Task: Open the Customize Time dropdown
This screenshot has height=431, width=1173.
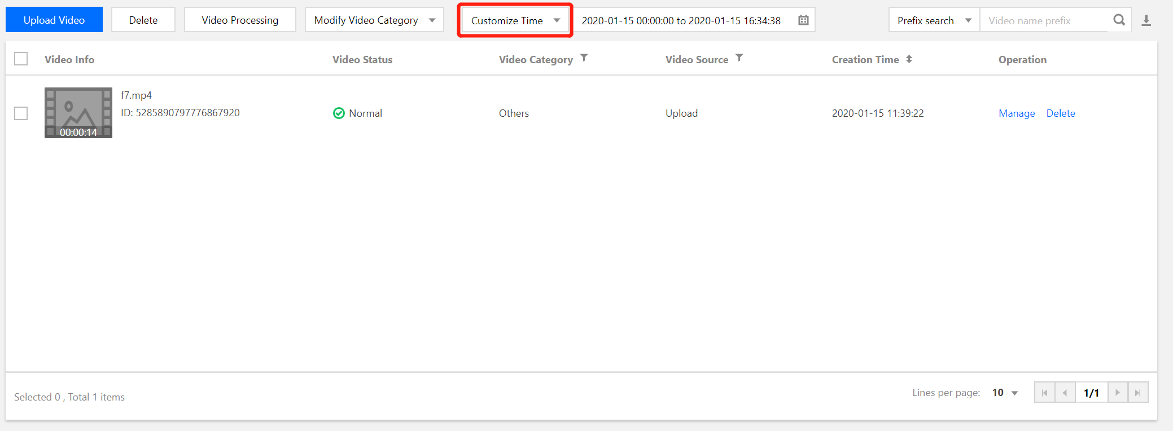Action: [x=515, y=20]
